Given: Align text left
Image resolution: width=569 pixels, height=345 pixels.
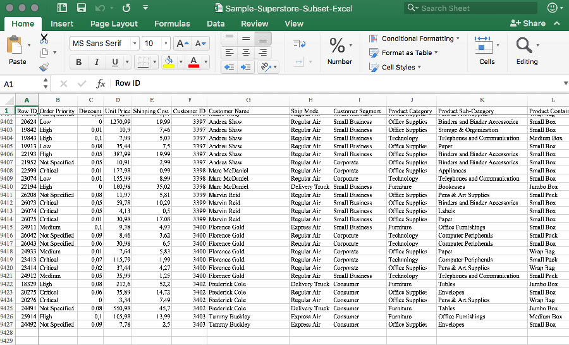Looking at the screenshot, I should 229,52.
